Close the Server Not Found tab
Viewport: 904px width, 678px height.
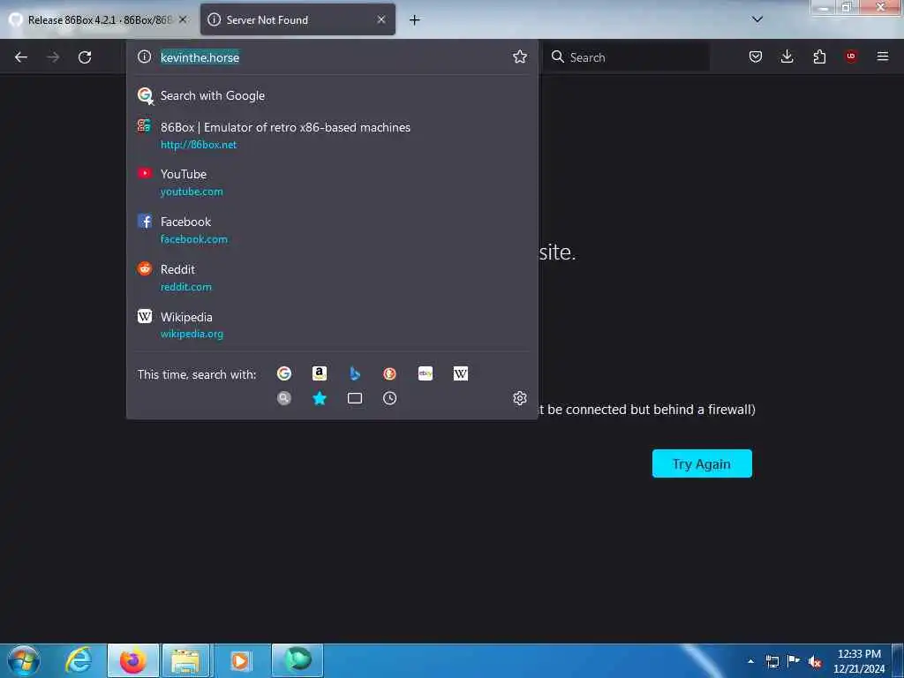(x=381, y=19)
